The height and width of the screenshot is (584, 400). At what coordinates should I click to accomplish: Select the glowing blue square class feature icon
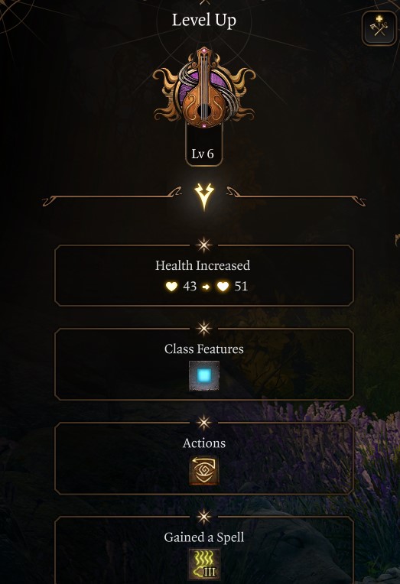(x=204, y=376)
